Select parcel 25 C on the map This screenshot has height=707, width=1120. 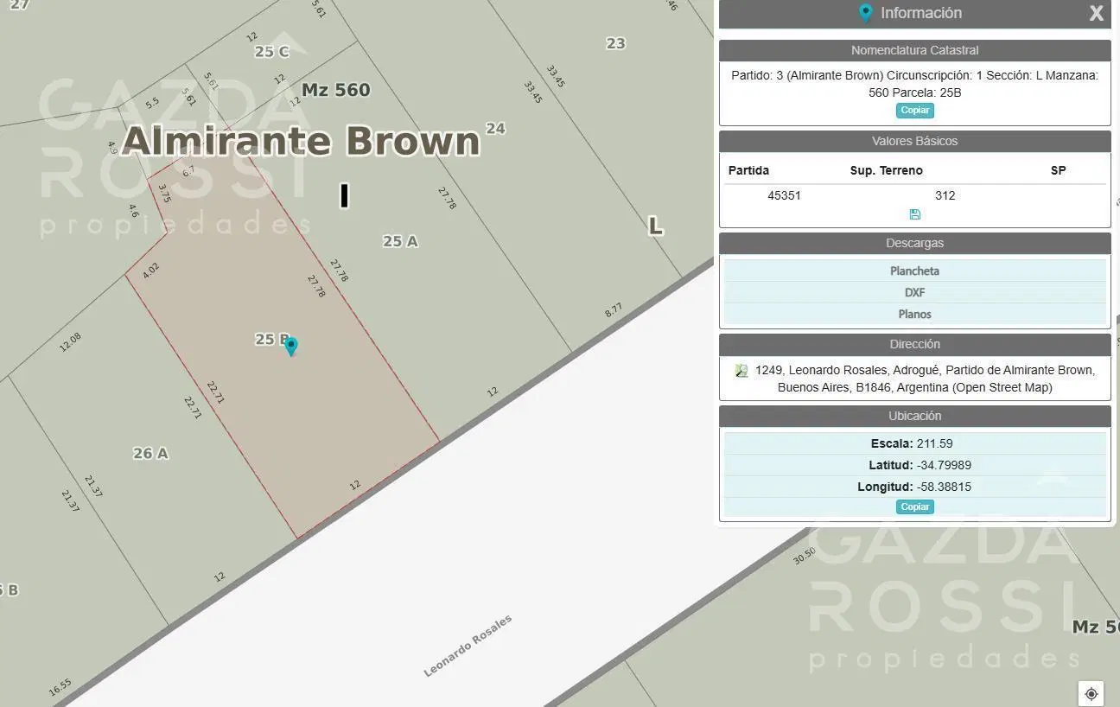[271, 52]
